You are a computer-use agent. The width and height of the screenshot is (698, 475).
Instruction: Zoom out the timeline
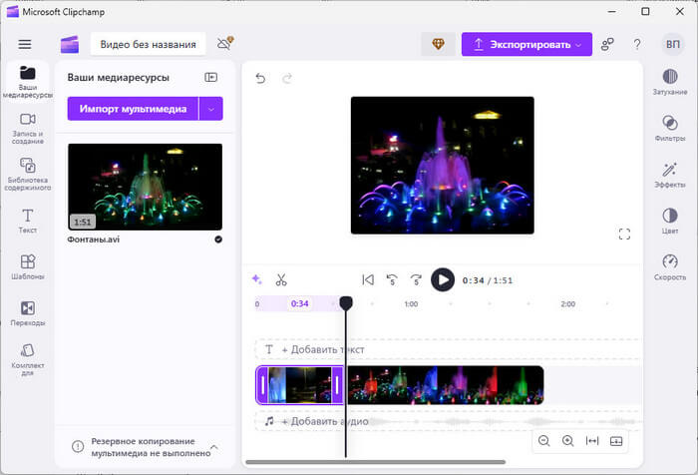coord(543,441)
